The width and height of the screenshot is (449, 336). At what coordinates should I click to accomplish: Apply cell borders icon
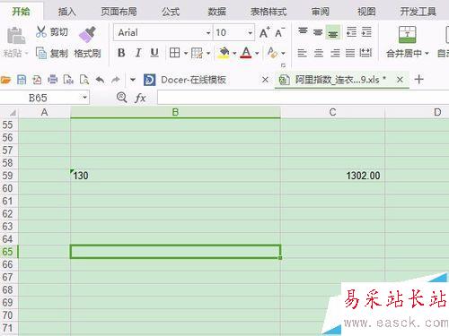tap(174, 53)
